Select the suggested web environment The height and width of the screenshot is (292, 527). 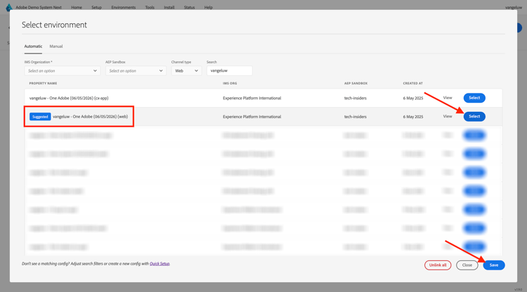point(474,116)
